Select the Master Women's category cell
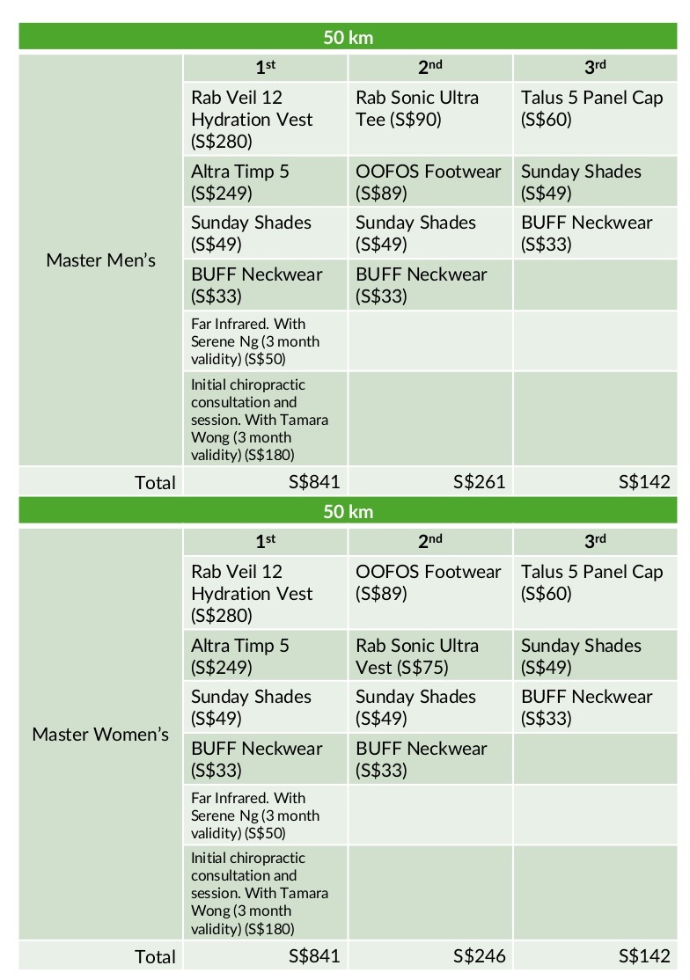 click(x=100, y=735)
